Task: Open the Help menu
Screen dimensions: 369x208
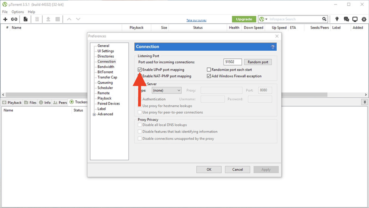Action: (31, 12)
